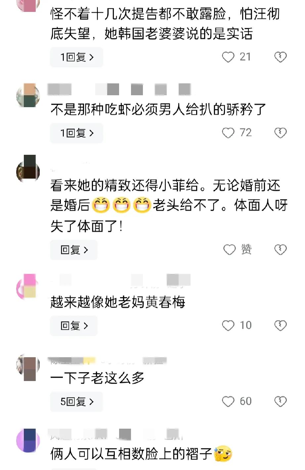Open avatar of the 吃虾 commenter

[28, 95]
